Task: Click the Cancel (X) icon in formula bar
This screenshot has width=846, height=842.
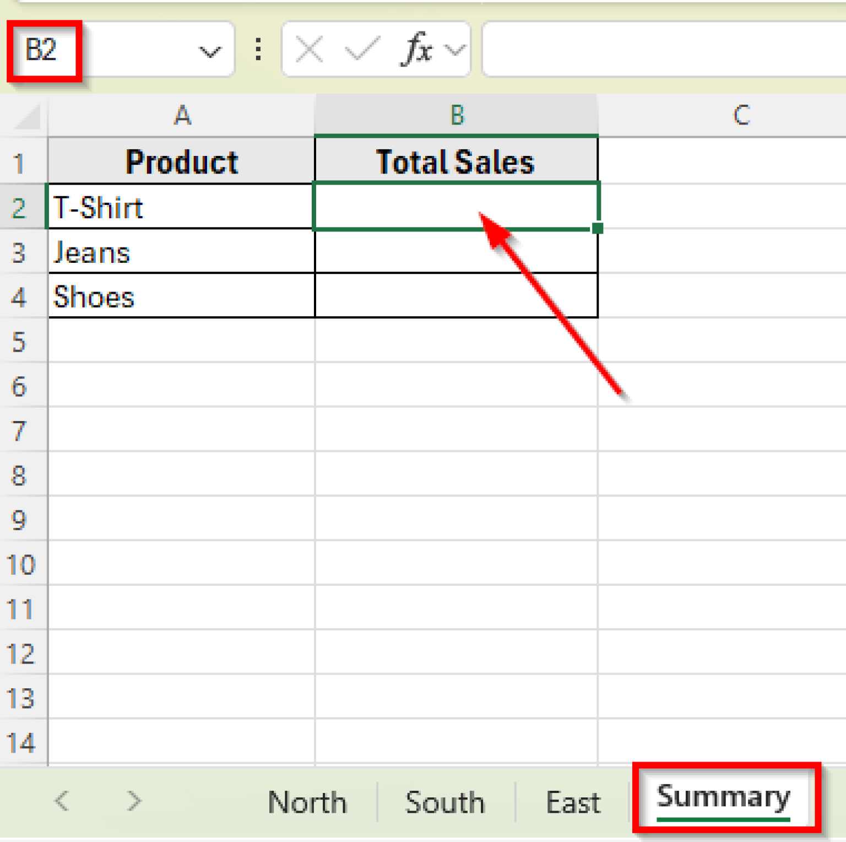Action: click(308, 50)
